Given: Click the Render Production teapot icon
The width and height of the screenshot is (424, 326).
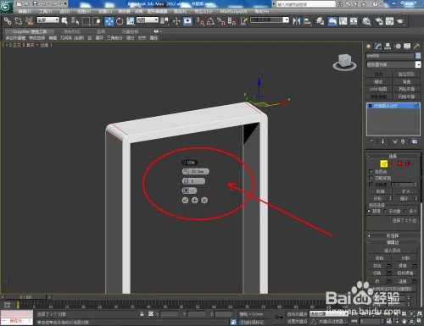Looking at the screenshot, I should (400, 21).
